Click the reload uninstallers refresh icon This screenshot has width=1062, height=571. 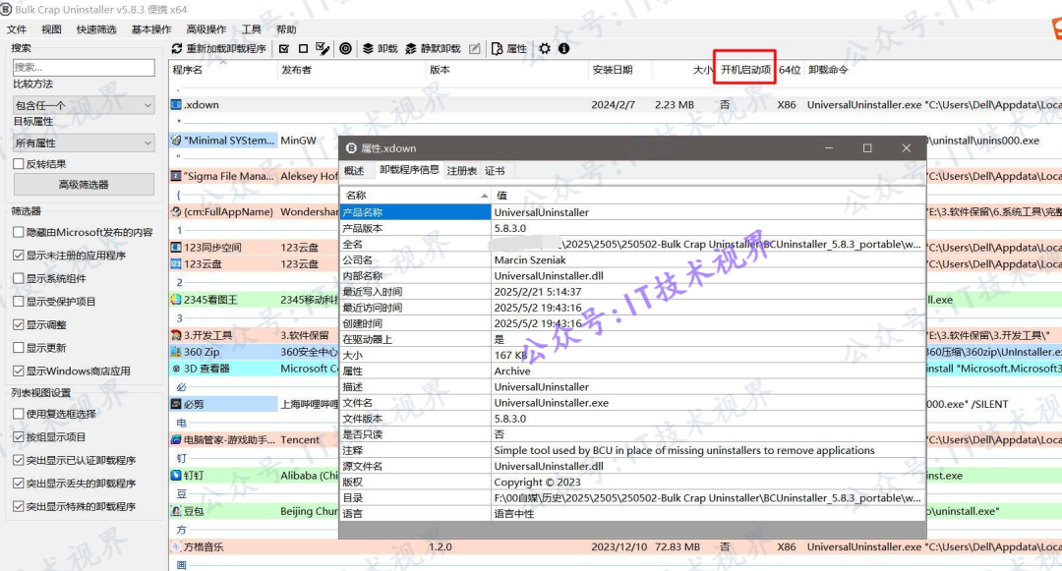pyautogui.click(x=177, y=49)
